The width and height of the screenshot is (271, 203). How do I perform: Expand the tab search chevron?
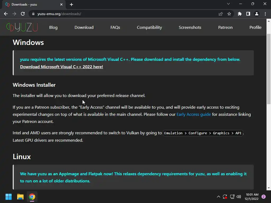pyautogui.click(x=228, y=4)
